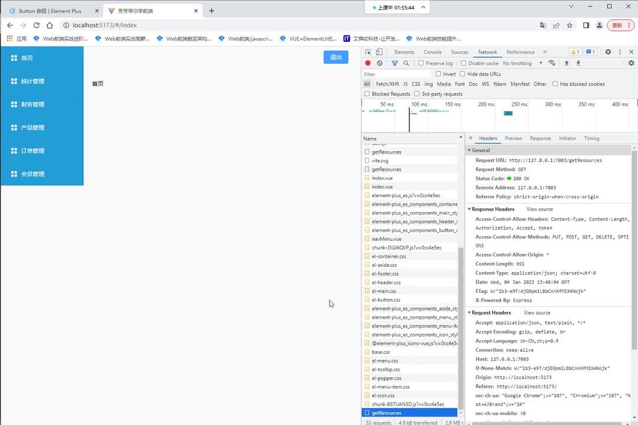View source of Response Headers
This screenshot has height=425, width=638.
click(x=539, y=209)
